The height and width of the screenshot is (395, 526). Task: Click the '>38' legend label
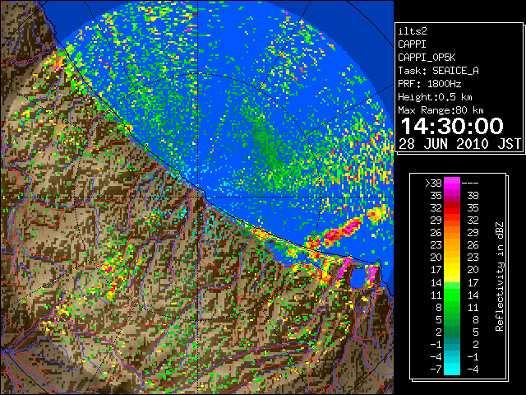[433, 184]
